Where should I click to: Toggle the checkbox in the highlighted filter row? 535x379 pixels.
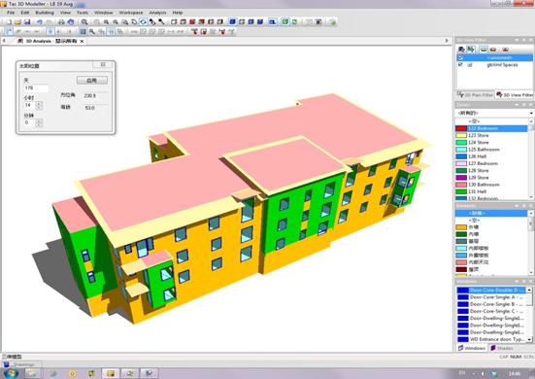point(460,57)
